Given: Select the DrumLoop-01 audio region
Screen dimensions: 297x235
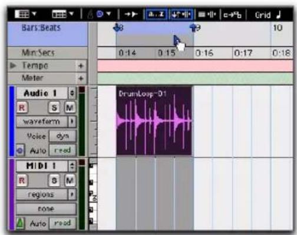Looking at the screenshot, I should (154, 121).
